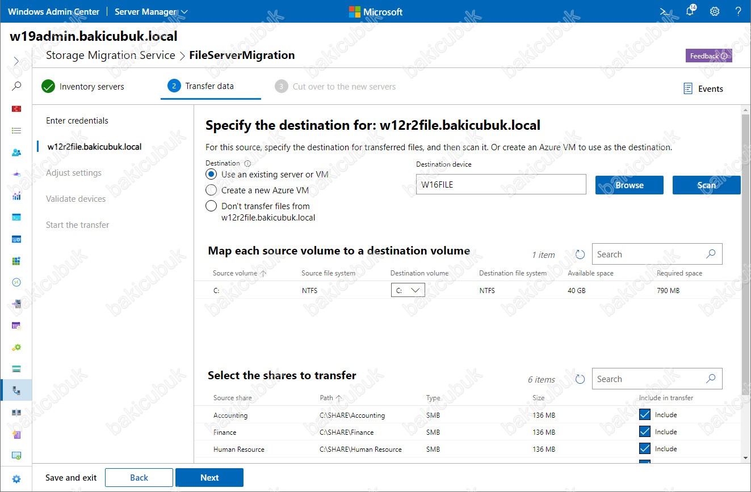Click Save and exit
The height and width of the screenshot is (492, 751).
point(71,478)
